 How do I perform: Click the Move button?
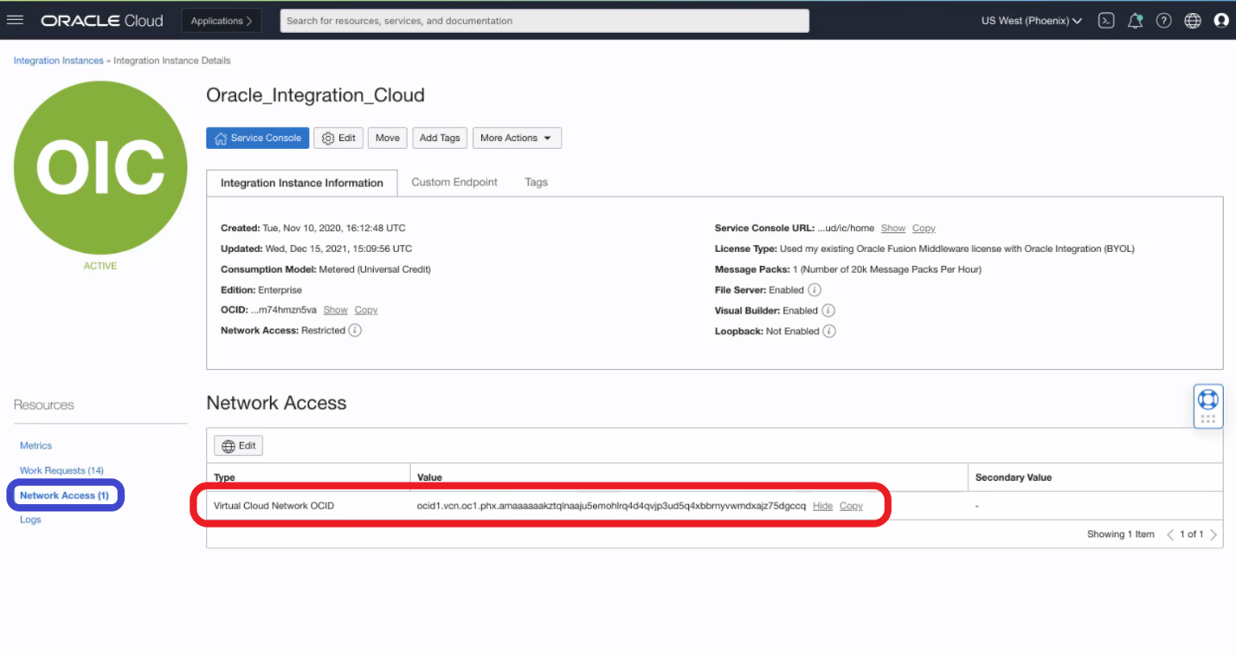tap(388, 138)
